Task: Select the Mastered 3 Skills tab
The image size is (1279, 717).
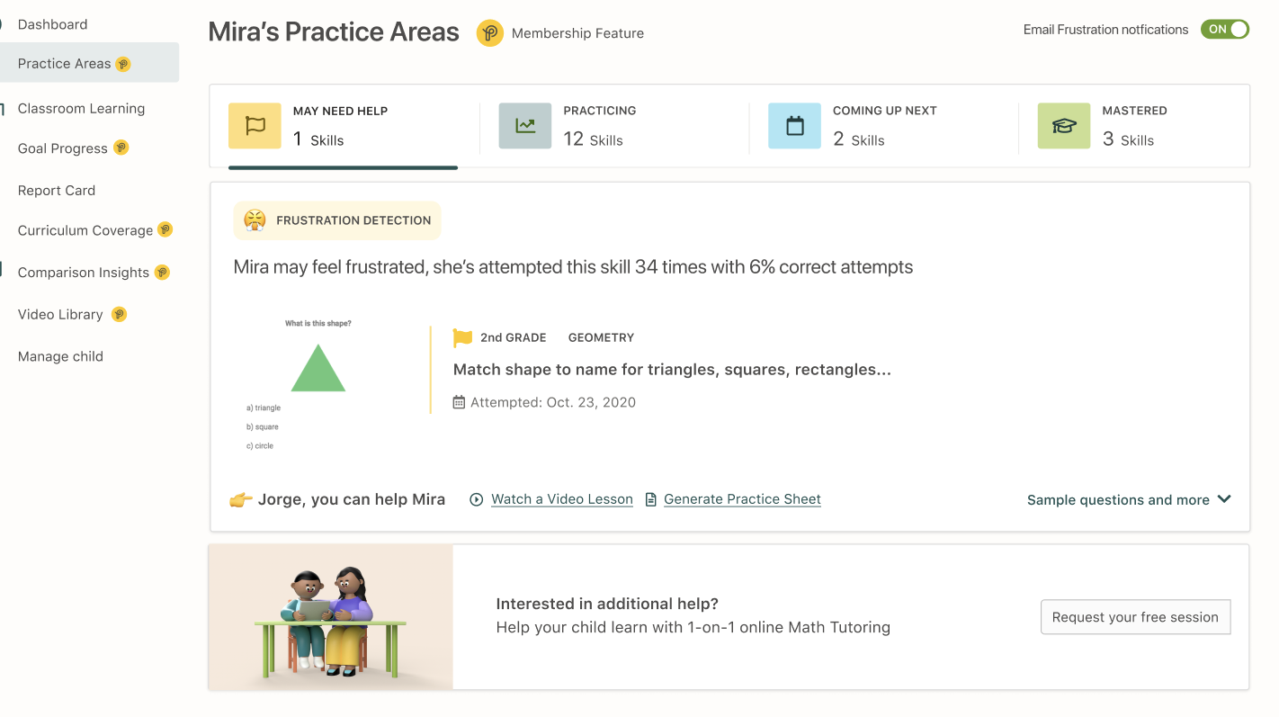Action: coord(1134,126)
